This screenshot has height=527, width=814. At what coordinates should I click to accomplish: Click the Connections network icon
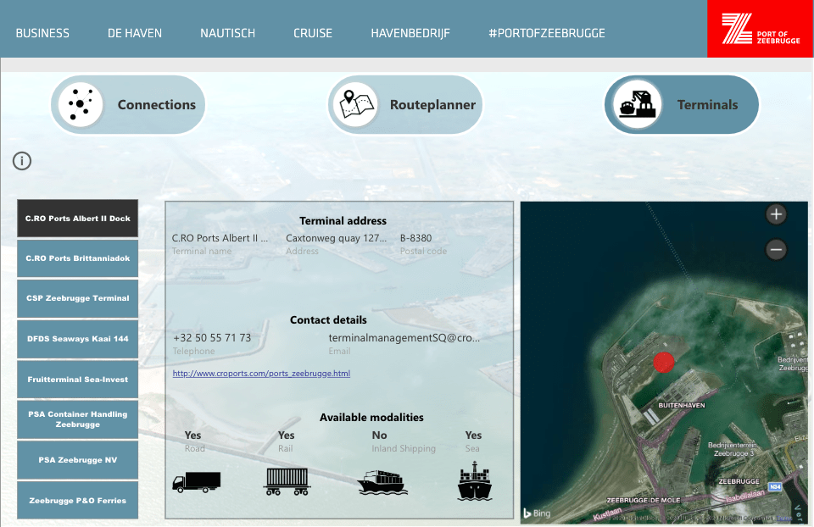click(81, 104)
